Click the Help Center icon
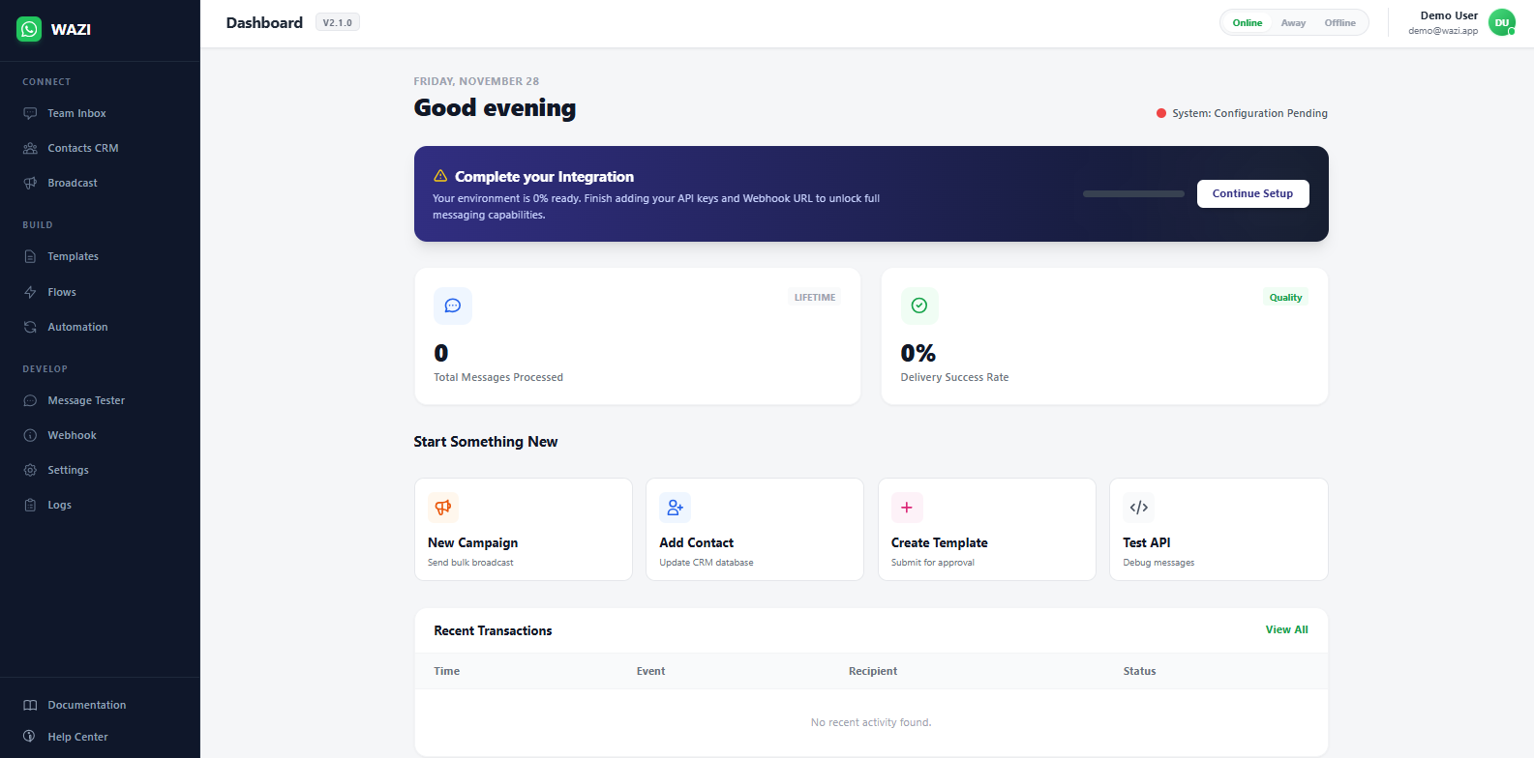1534x758 pixels. click(30, 736)
